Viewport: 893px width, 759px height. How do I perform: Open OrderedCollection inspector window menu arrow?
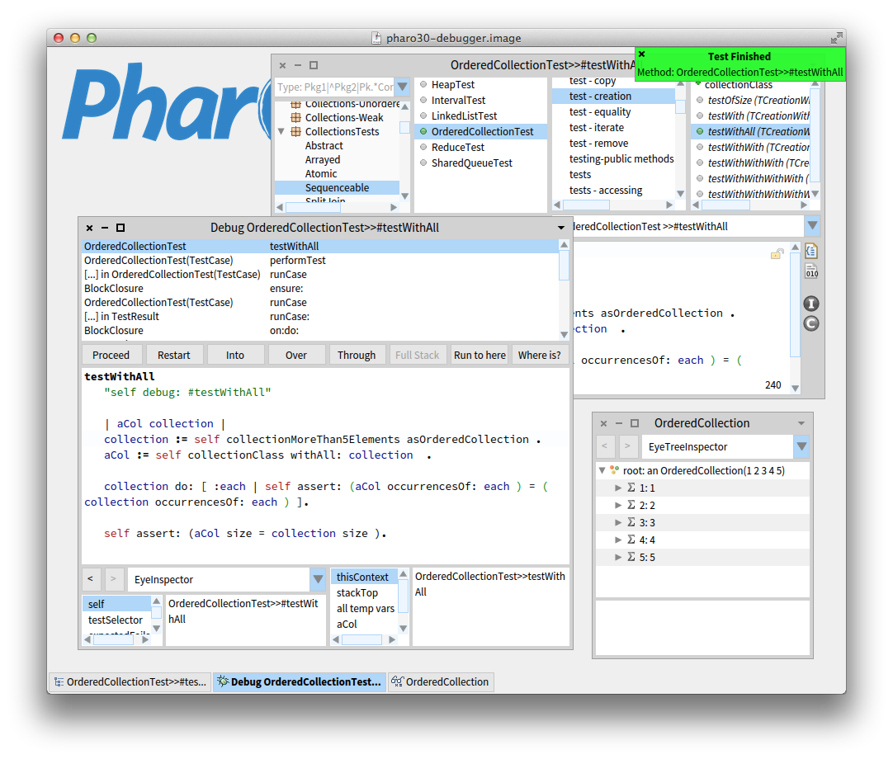coord(801,423)
